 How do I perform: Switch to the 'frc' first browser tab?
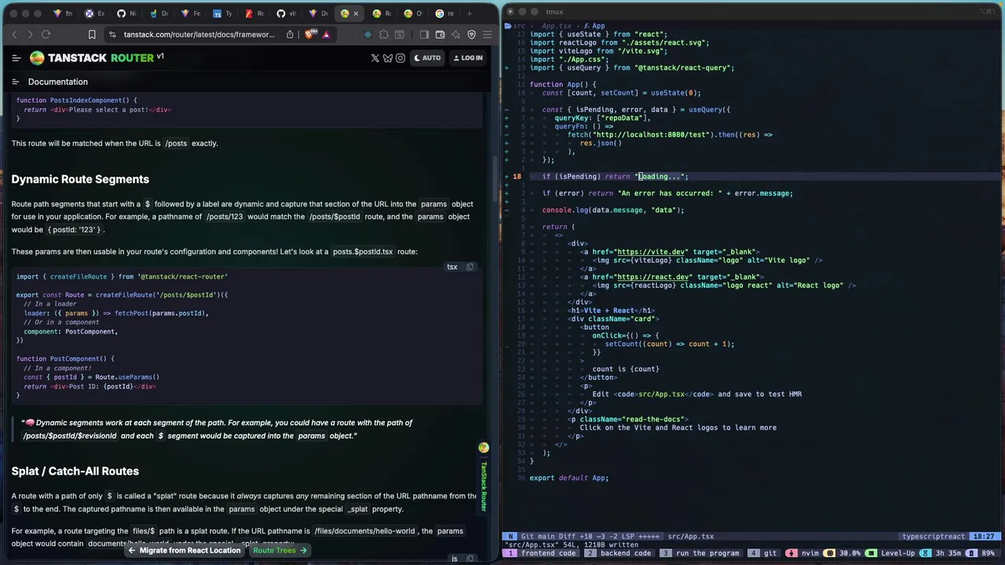click(x=63, y=13)
